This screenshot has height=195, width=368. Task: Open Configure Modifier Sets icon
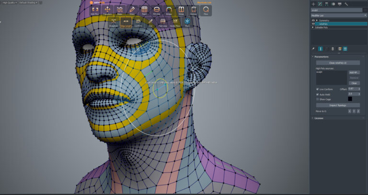point(340,49)
